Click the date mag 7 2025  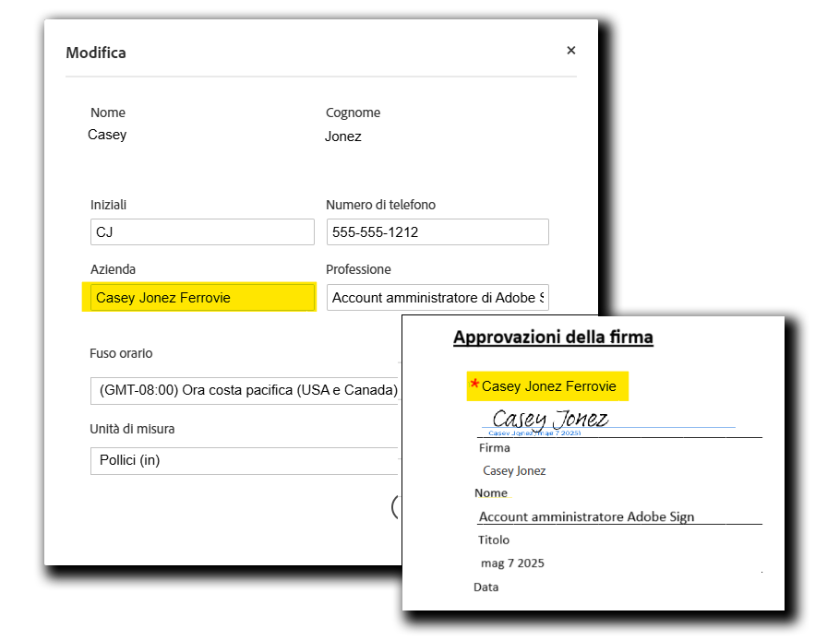(x=512, y=563)
